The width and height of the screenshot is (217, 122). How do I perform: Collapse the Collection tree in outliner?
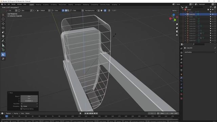pos(183,10)
